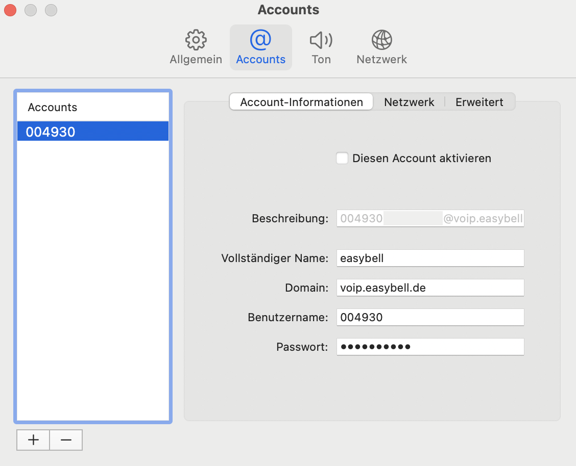
Task: Switch to the Account-Informationen tab
Action: (301, 102)
